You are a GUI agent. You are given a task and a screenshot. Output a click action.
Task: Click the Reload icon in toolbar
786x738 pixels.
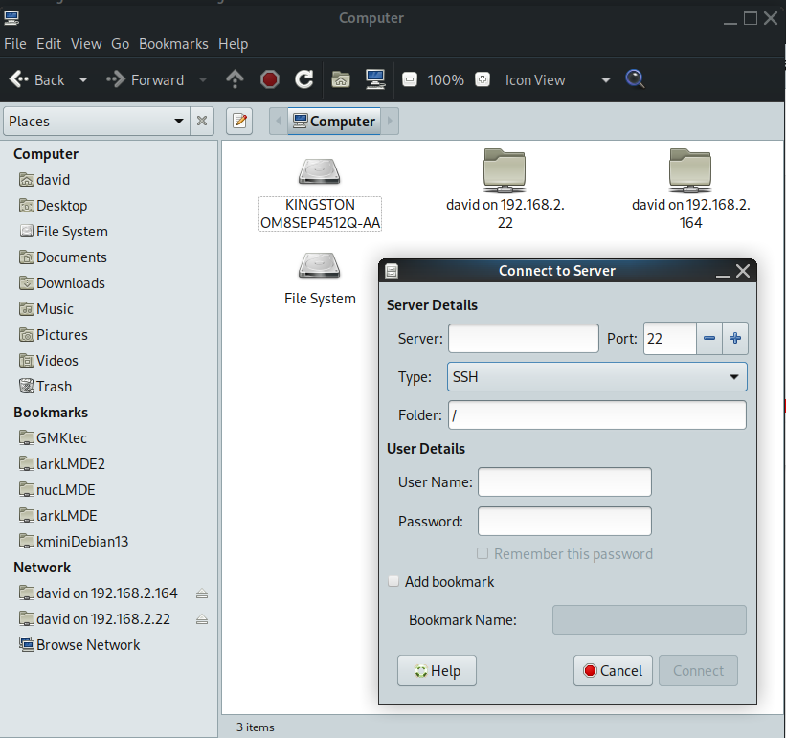tap(304, 79)
